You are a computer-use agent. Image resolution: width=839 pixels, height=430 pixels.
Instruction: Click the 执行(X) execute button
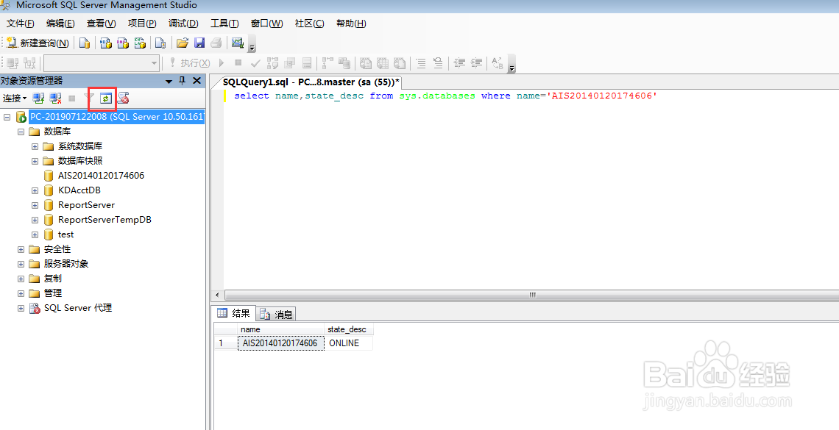189,63
